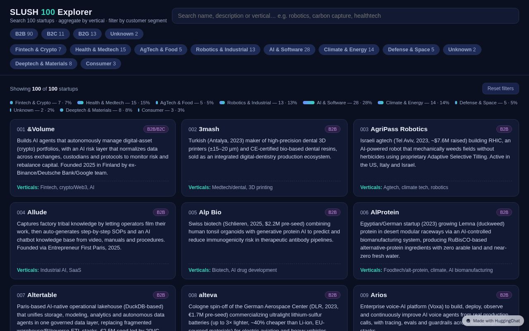Click the Made with HuggingChat badge
The height and width of the screenshot is (331, 529).
493,321
